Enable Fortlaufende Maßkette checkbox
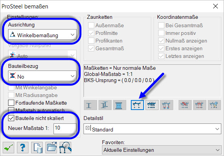 click(x=11, y=103)
